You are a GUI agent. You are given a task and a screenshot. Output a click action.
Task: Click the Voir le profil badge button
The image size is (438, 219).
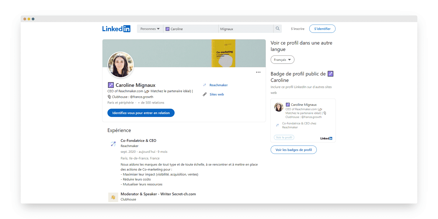pos(284,137)
